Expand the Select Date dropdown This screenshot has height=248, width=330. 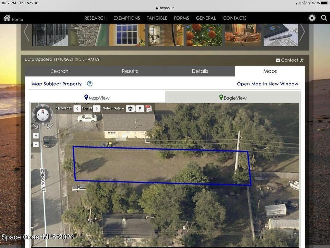(113, 108)
